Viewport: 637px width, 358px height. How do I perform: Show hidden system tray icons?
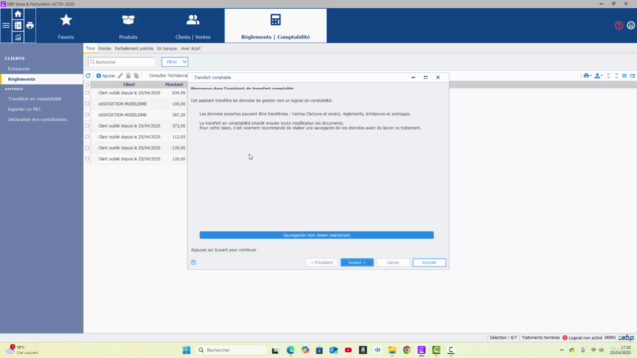[561, 350]
